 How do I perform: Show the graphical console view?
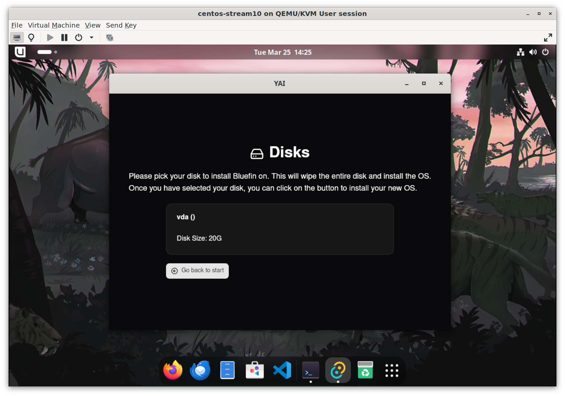[17, 38]
